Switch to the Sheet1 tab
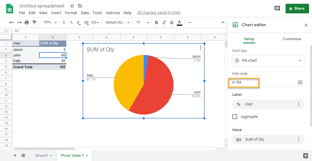This screenshot has height=161, width=312. tap(41, 156)
